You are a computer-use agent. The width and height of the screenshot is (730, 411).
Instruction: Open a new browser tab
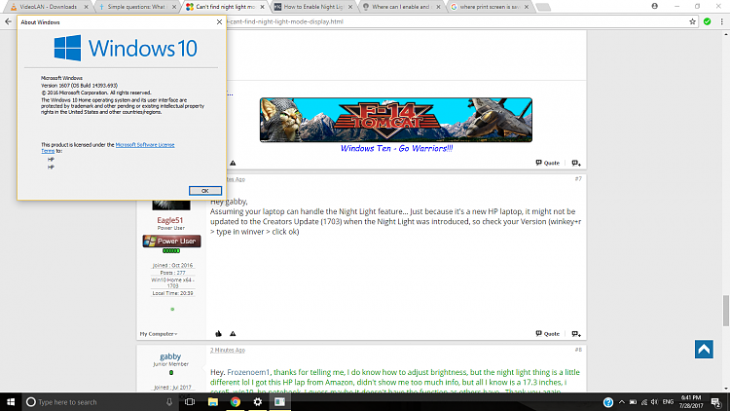tap(543, 7)
